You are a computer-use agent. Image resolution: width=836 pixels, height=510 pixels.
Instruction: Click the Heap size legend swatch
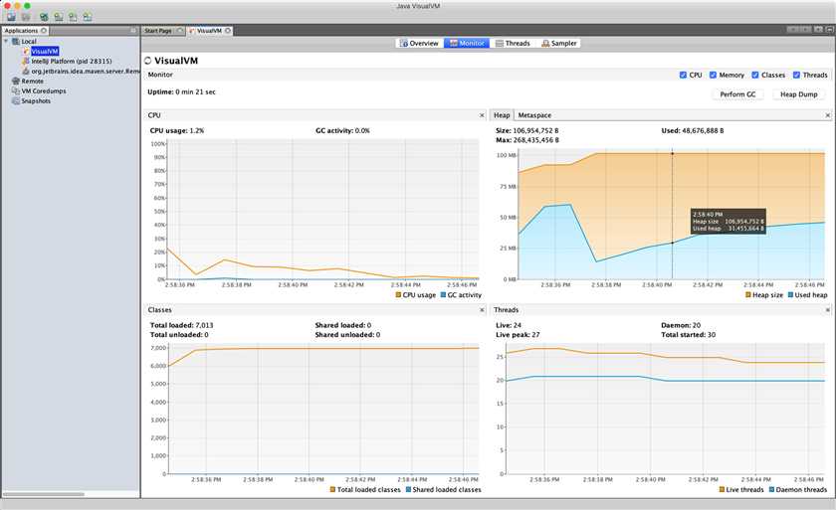pos(748,295)
